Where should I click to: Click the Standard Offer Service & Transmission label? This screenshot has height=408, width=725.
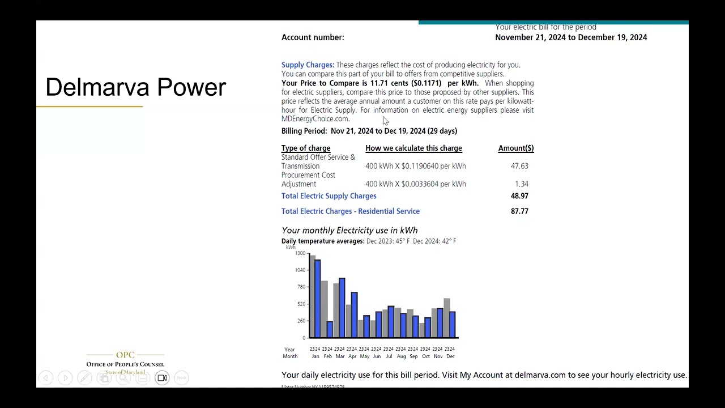pos(318,161)
